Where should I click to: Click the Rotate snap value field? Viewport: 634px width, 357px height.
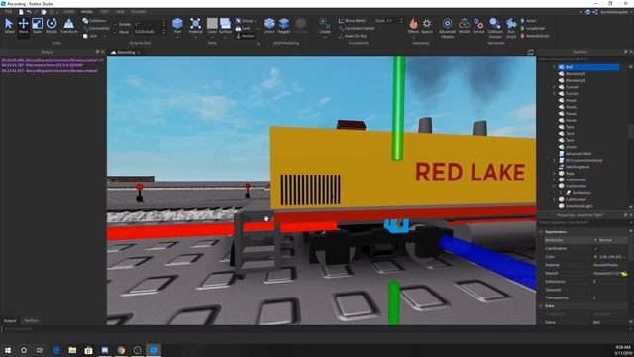[148, 24]
